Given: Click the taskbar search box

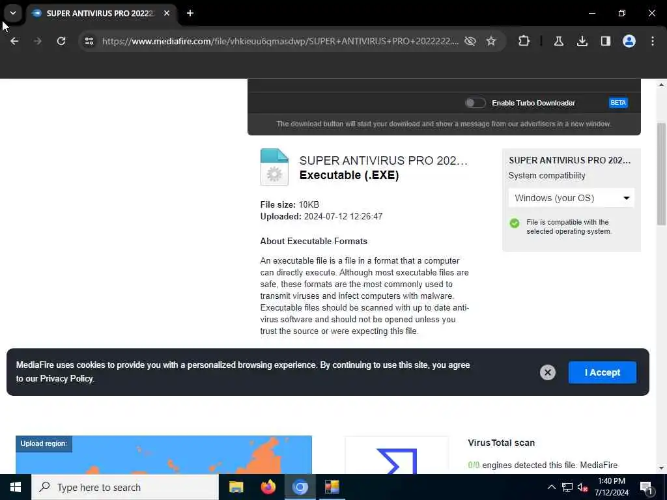Looking at the screenshot, I should click(x=125, y=487).
